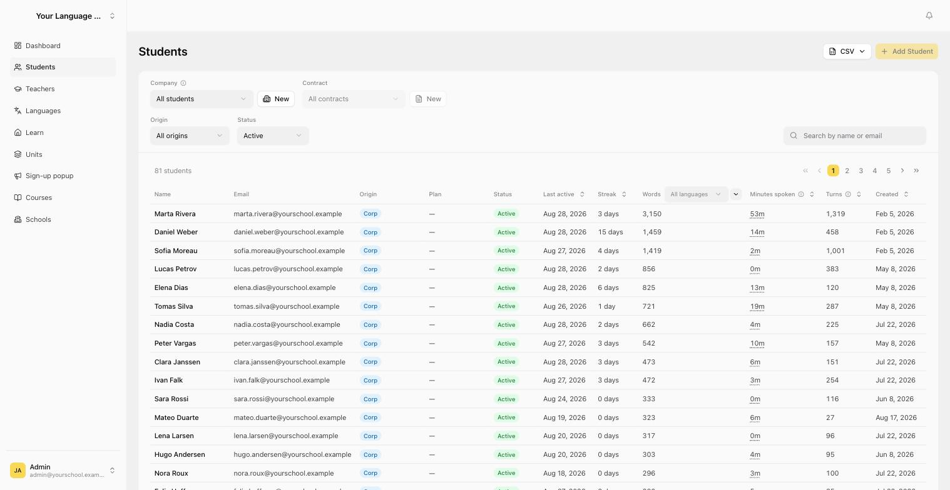This screenshot has width=950, height=490.
Task: Click the Minutes spoken info icon
Action: coord(801,194)
